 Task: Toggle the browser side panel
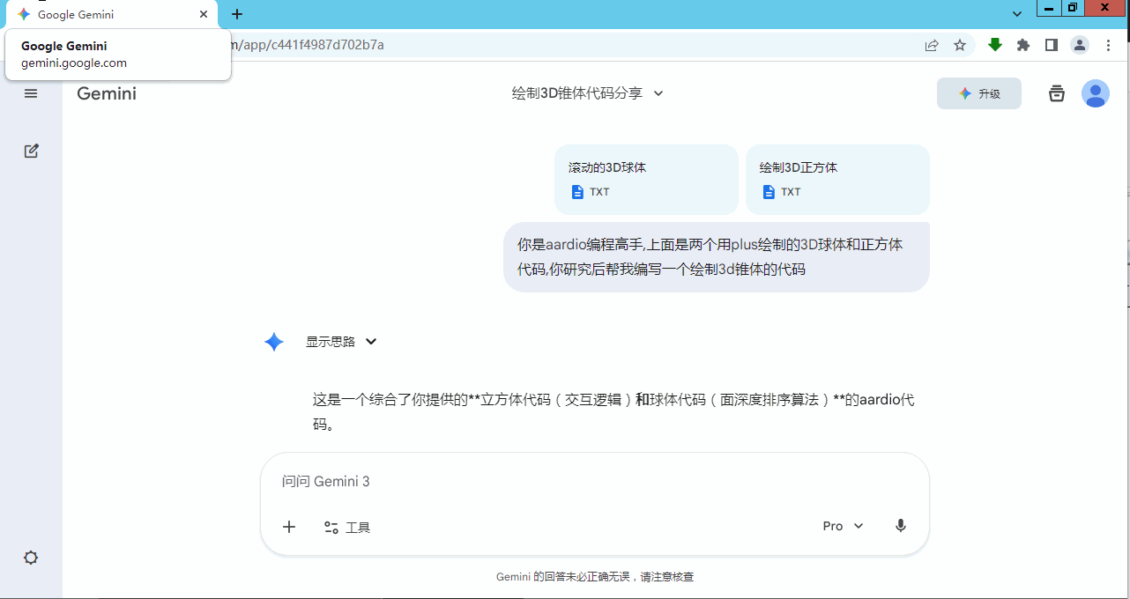click(x=1051, y=45)
